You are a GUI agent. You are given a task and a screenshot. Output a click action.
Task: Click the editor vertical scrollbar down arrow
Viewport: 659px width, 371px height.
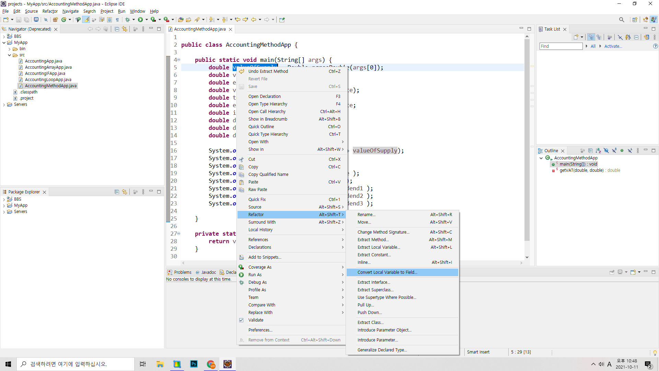click(527, 257)
